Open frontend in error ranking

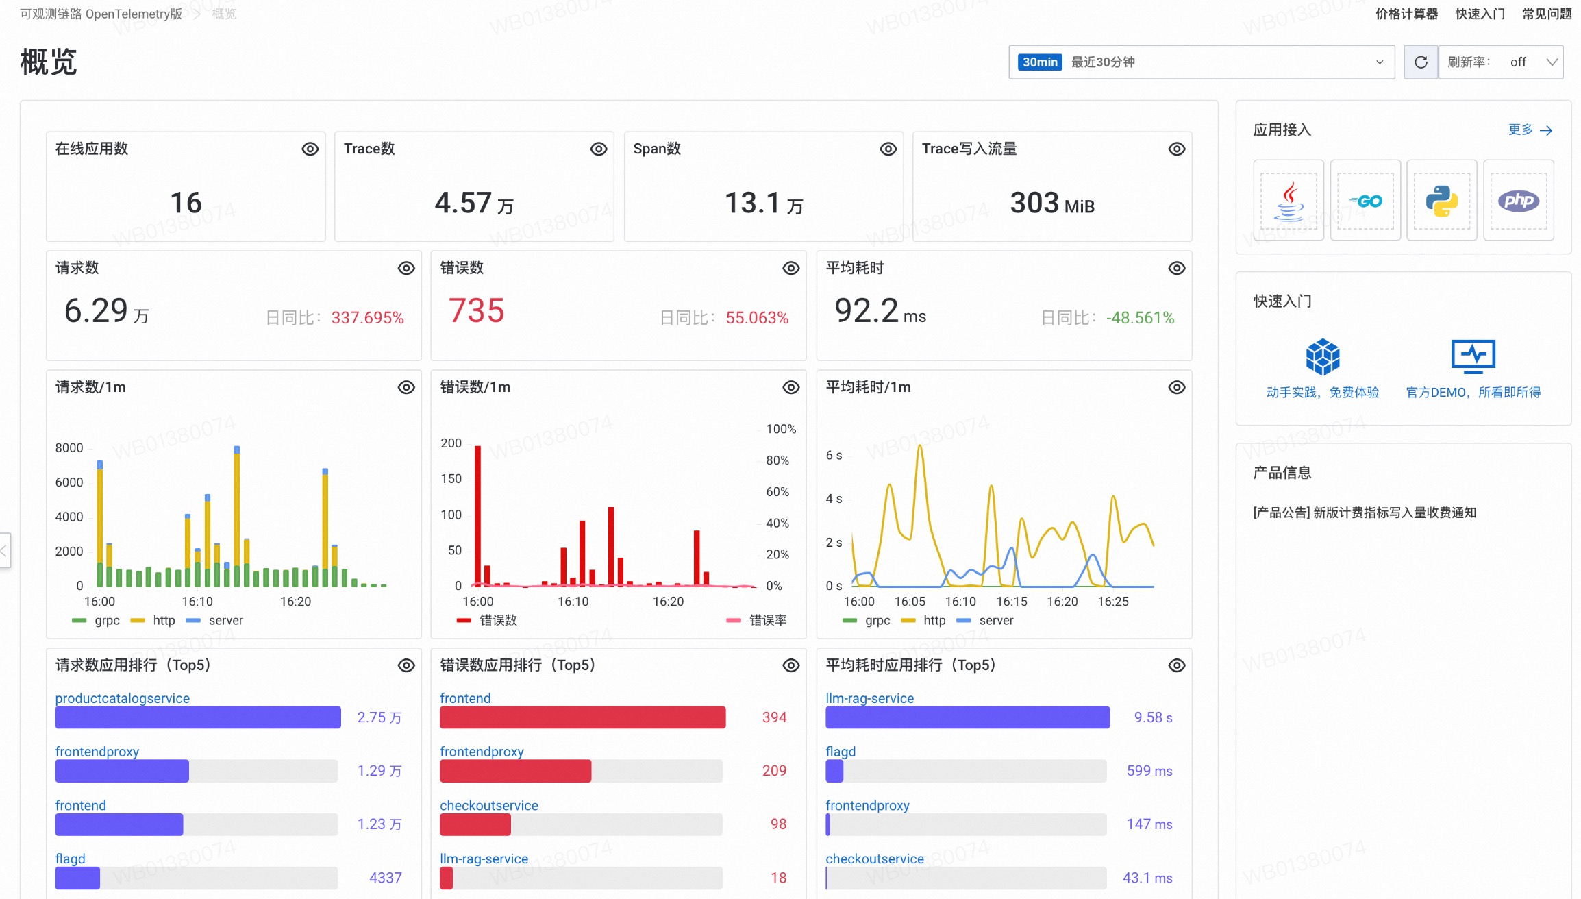click(465, 698)
